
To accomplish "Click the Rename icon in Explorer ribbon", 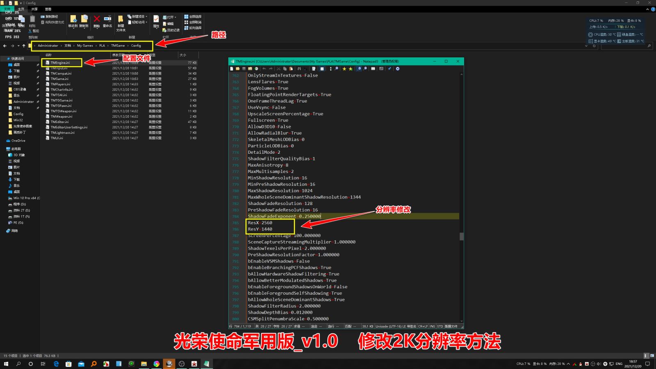I will (x=107, y=19).
